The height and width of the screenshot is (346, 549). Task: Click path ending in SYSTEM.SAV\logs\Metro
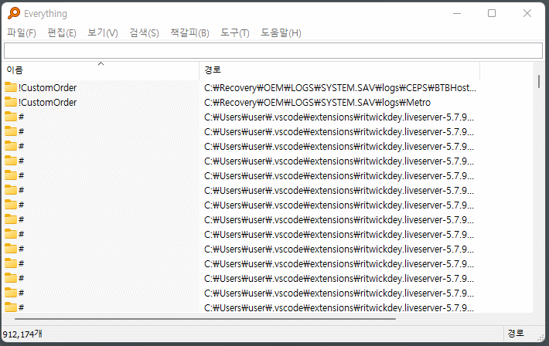(x=317, y=103)
